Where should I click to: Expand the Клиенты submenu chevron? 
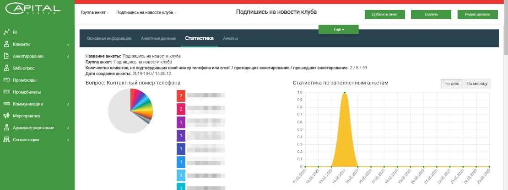tap(68, 45)
